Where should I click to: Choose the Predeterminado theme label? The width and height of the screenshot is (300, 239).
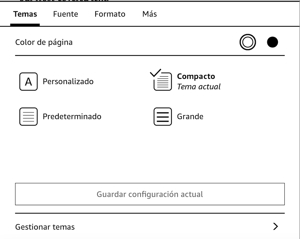[72, 117]
